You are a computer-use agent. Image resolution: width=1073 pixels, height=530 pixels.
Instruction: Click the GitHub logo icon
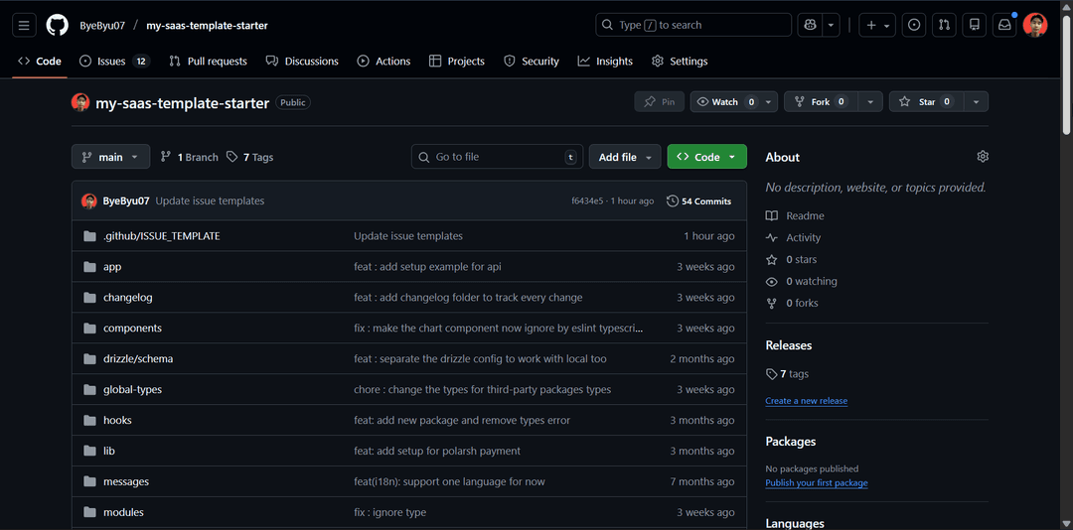58,25
